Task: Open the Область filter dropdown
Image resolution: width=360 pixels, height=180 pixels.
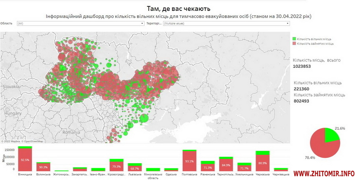Action: pos(80,24)
